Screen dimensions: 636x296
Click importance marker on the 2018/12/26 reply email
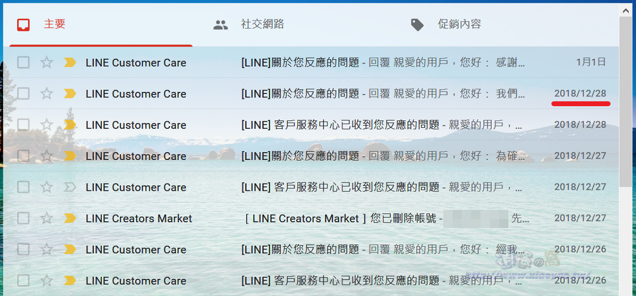tap(70, 250)
